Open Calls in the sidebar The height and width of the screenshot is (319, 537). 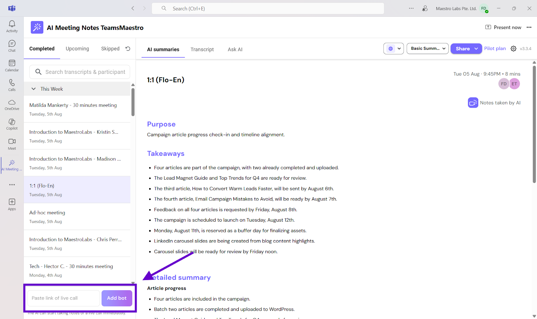pos(12,85)
